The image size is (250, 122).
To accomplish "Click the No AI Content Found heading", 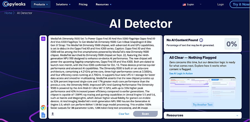I will (182, 40).
